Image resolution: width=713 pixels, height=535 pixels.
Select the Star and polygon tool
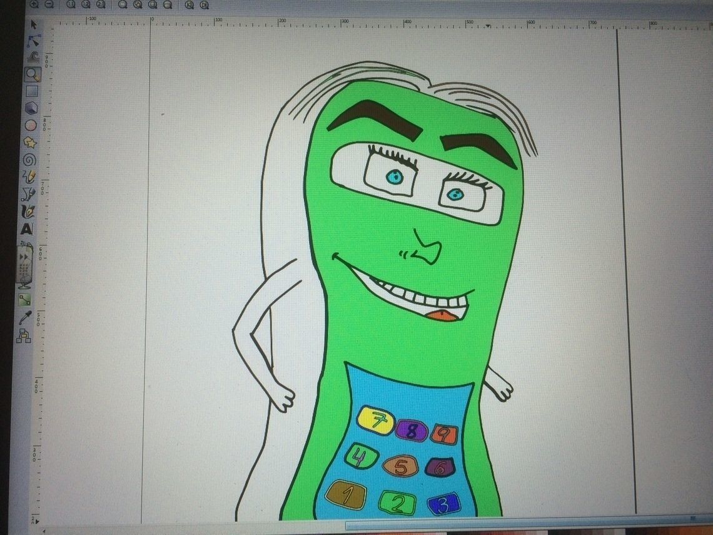tap(30, 143)
